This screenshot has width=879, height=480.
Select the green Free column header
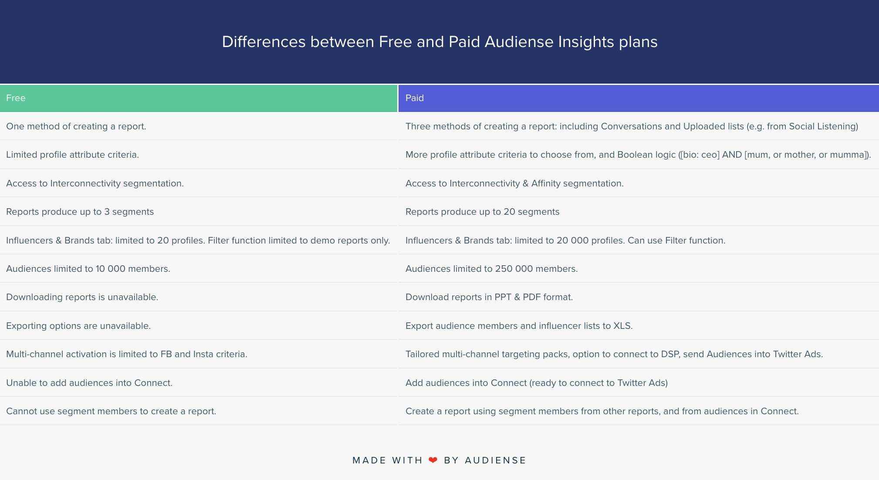click(199, 98)
